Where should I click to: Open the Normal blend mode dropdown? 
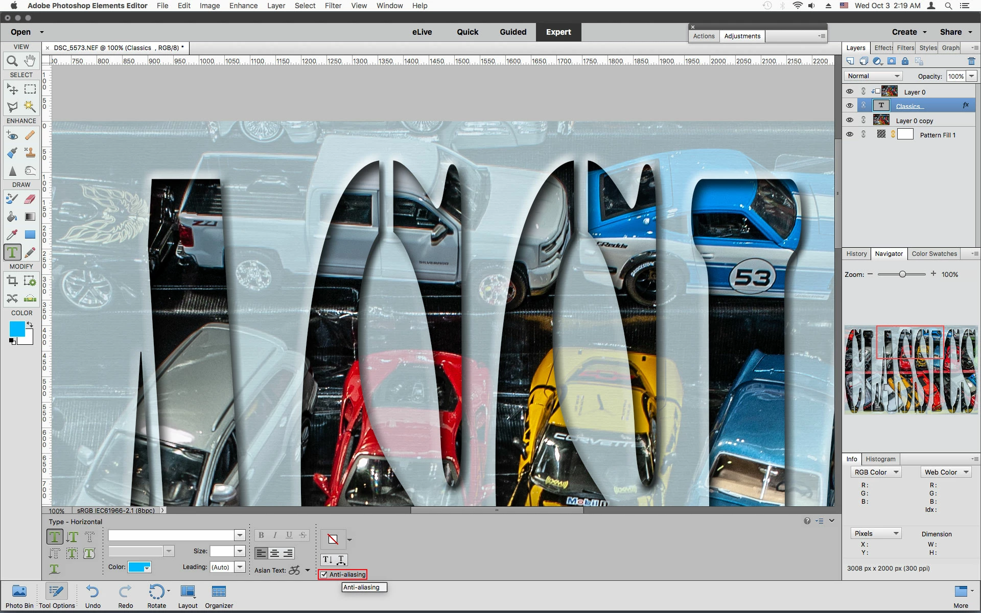873,76
